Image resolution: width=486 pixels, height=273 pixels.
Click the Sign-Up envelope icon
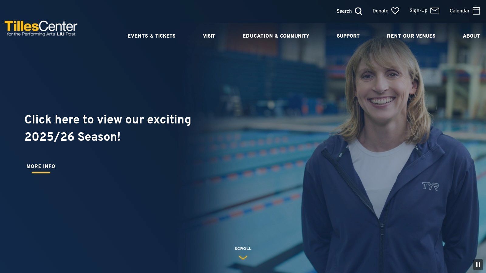(x=435, y=11)
